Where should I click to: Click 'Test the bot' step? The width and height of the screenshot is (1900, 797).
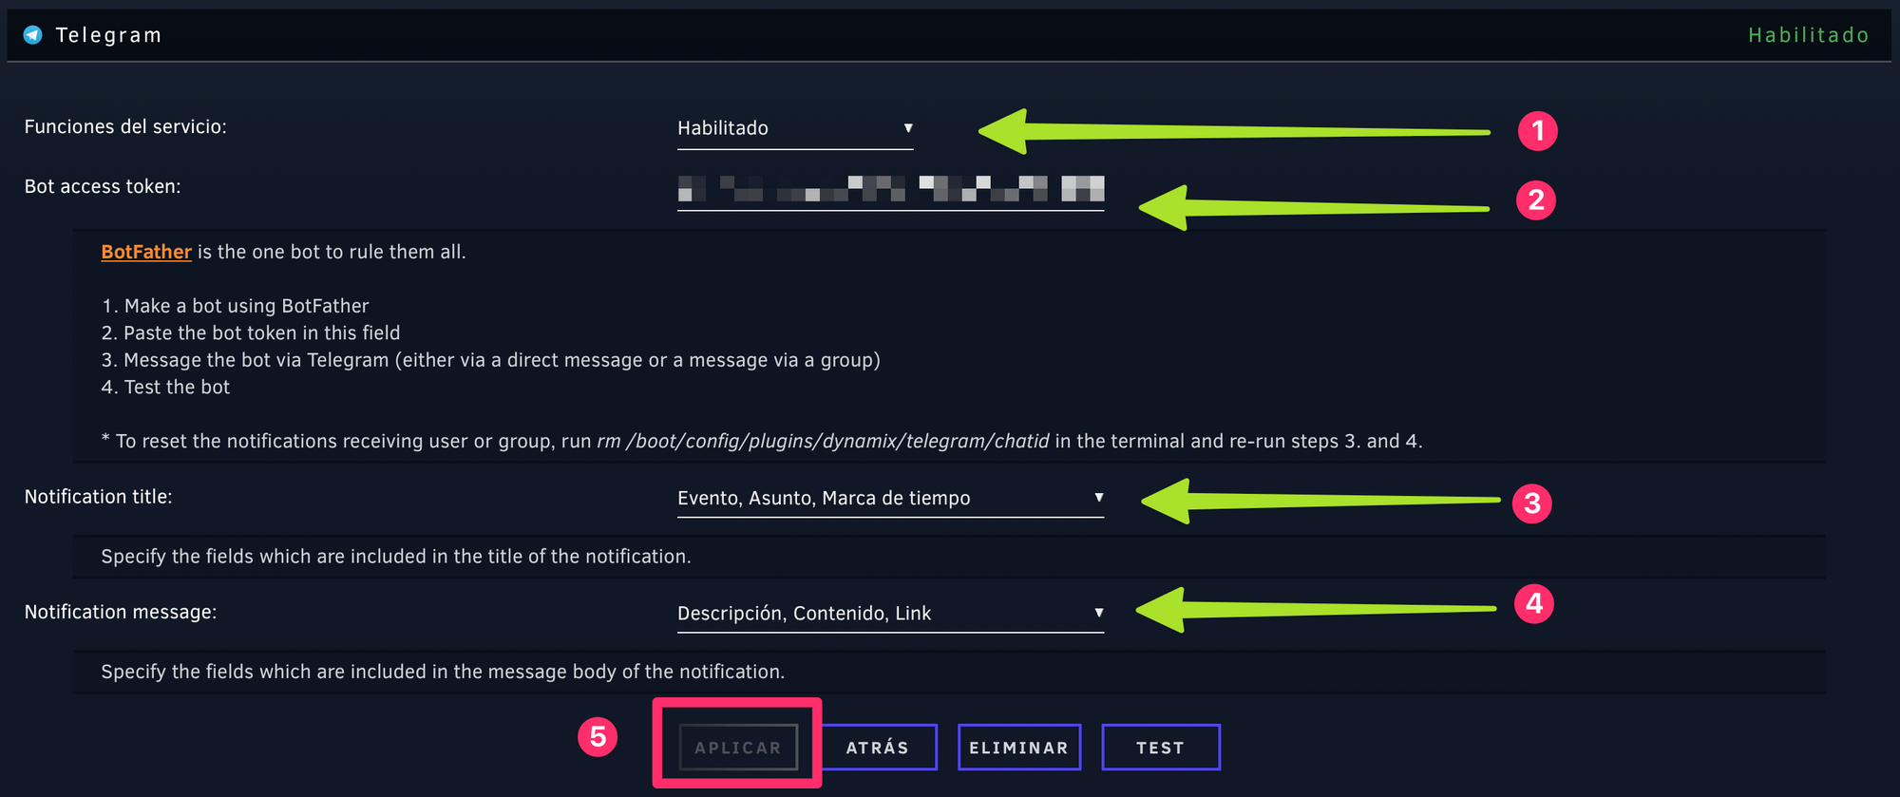pos(165,387)
